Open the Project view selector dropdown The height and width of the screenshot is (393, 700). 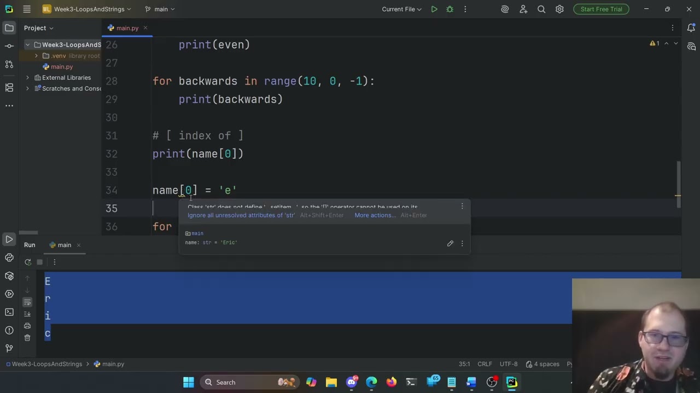click(39, 28)
